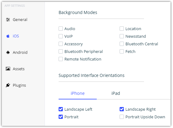Check the Location checkbox
Screen dimensions: 173x128
coord(122,29)
